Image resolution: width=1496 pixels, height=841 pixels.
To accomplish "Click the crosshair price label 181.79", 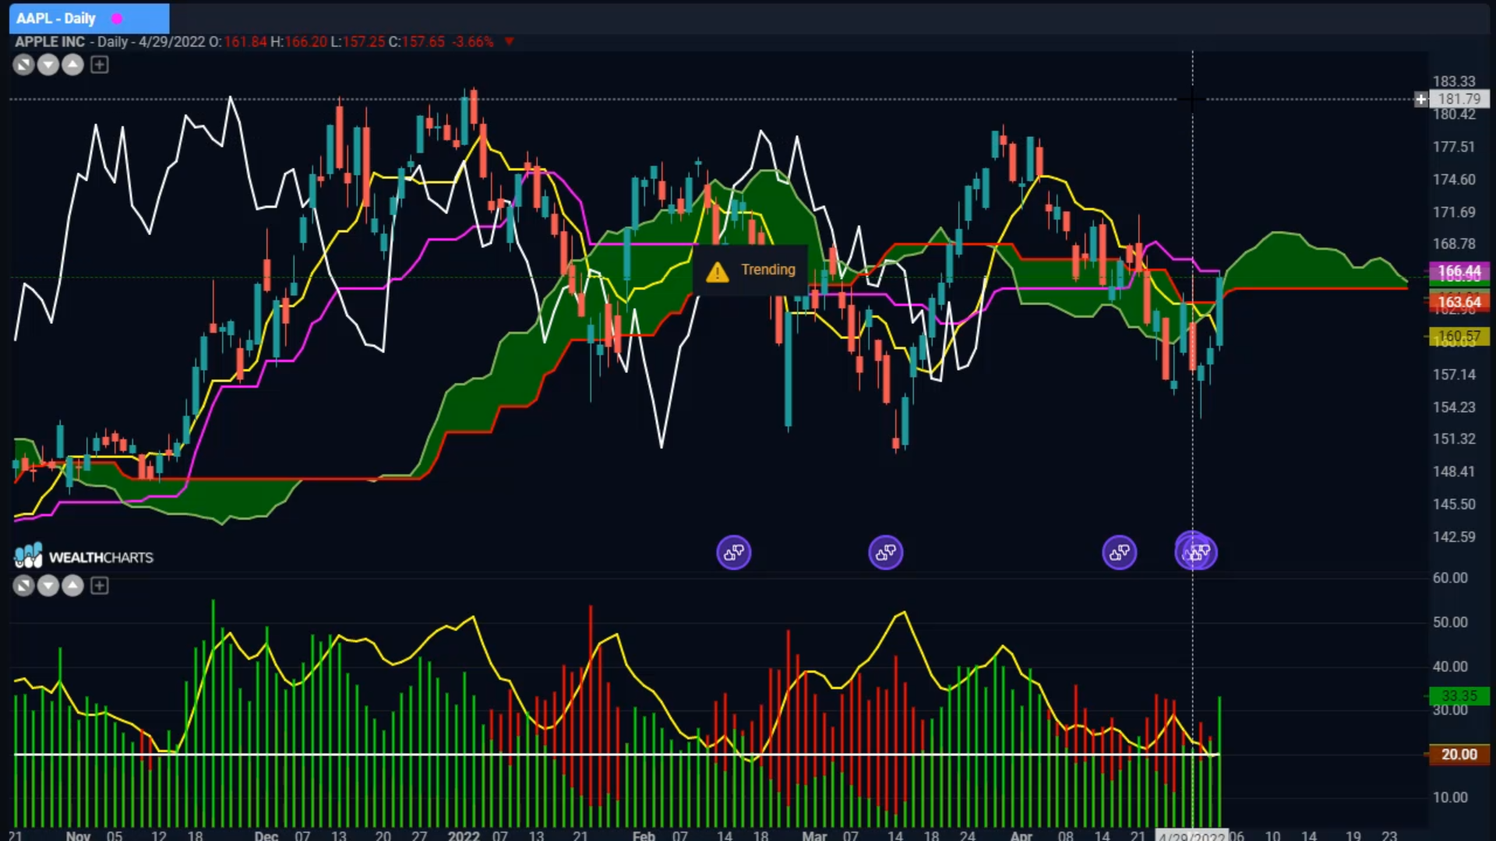I will (1459, 99).
